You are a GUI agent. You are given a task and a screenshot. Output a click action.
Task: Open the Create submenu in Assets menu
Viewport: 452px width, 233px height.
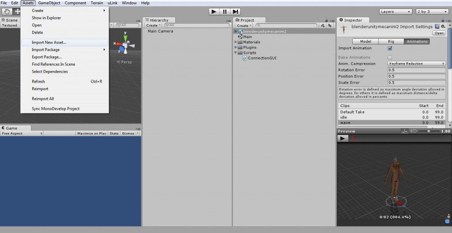pyautogui.click(x=64, y=11)
